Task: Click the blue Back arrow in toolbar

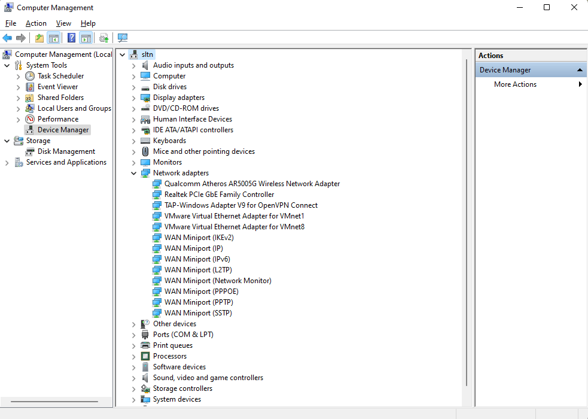Action: 8,38
